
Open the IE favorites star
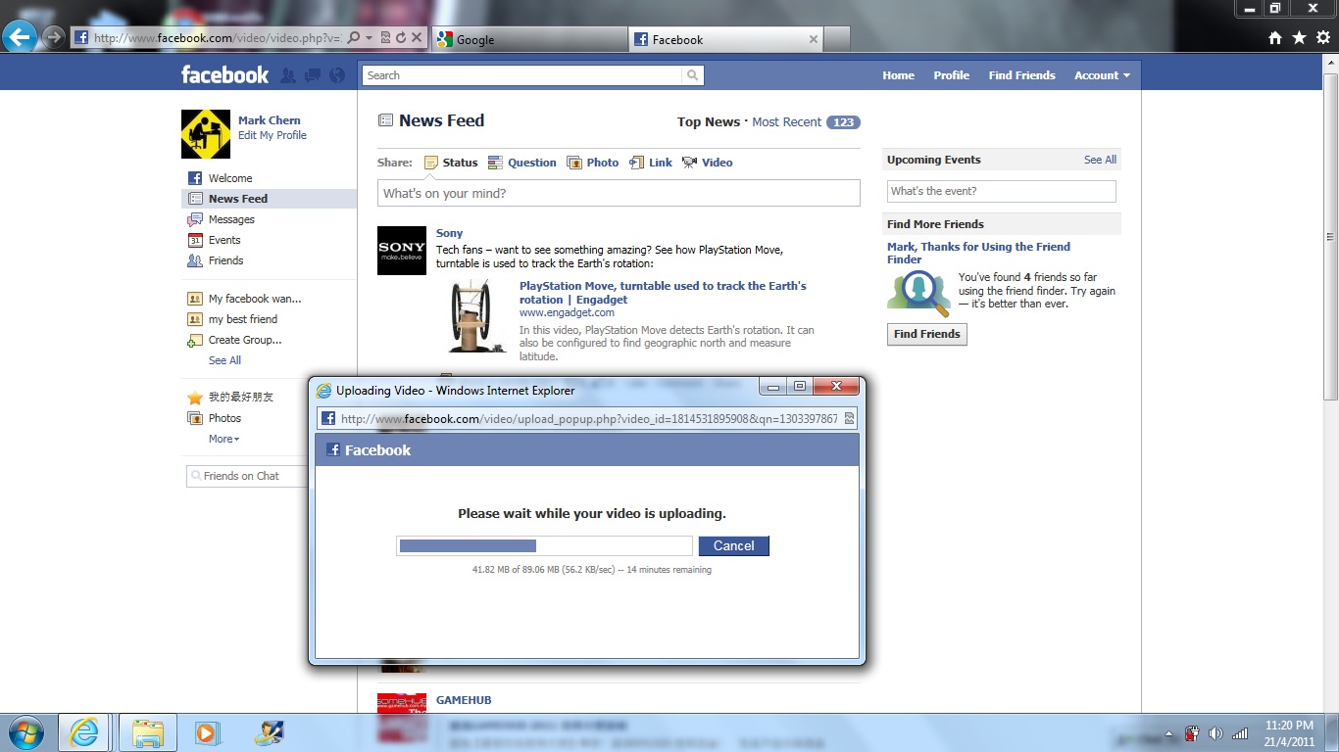[1299, 38]
